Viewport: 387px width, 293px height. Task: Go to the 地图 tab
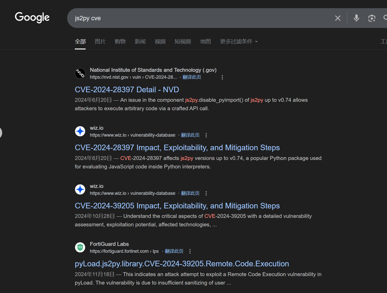[205, 42]
